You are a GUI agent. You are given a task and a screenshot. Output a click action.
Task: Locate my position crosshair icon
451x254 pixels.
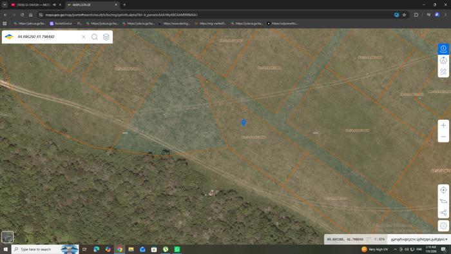tap(443, 190)
